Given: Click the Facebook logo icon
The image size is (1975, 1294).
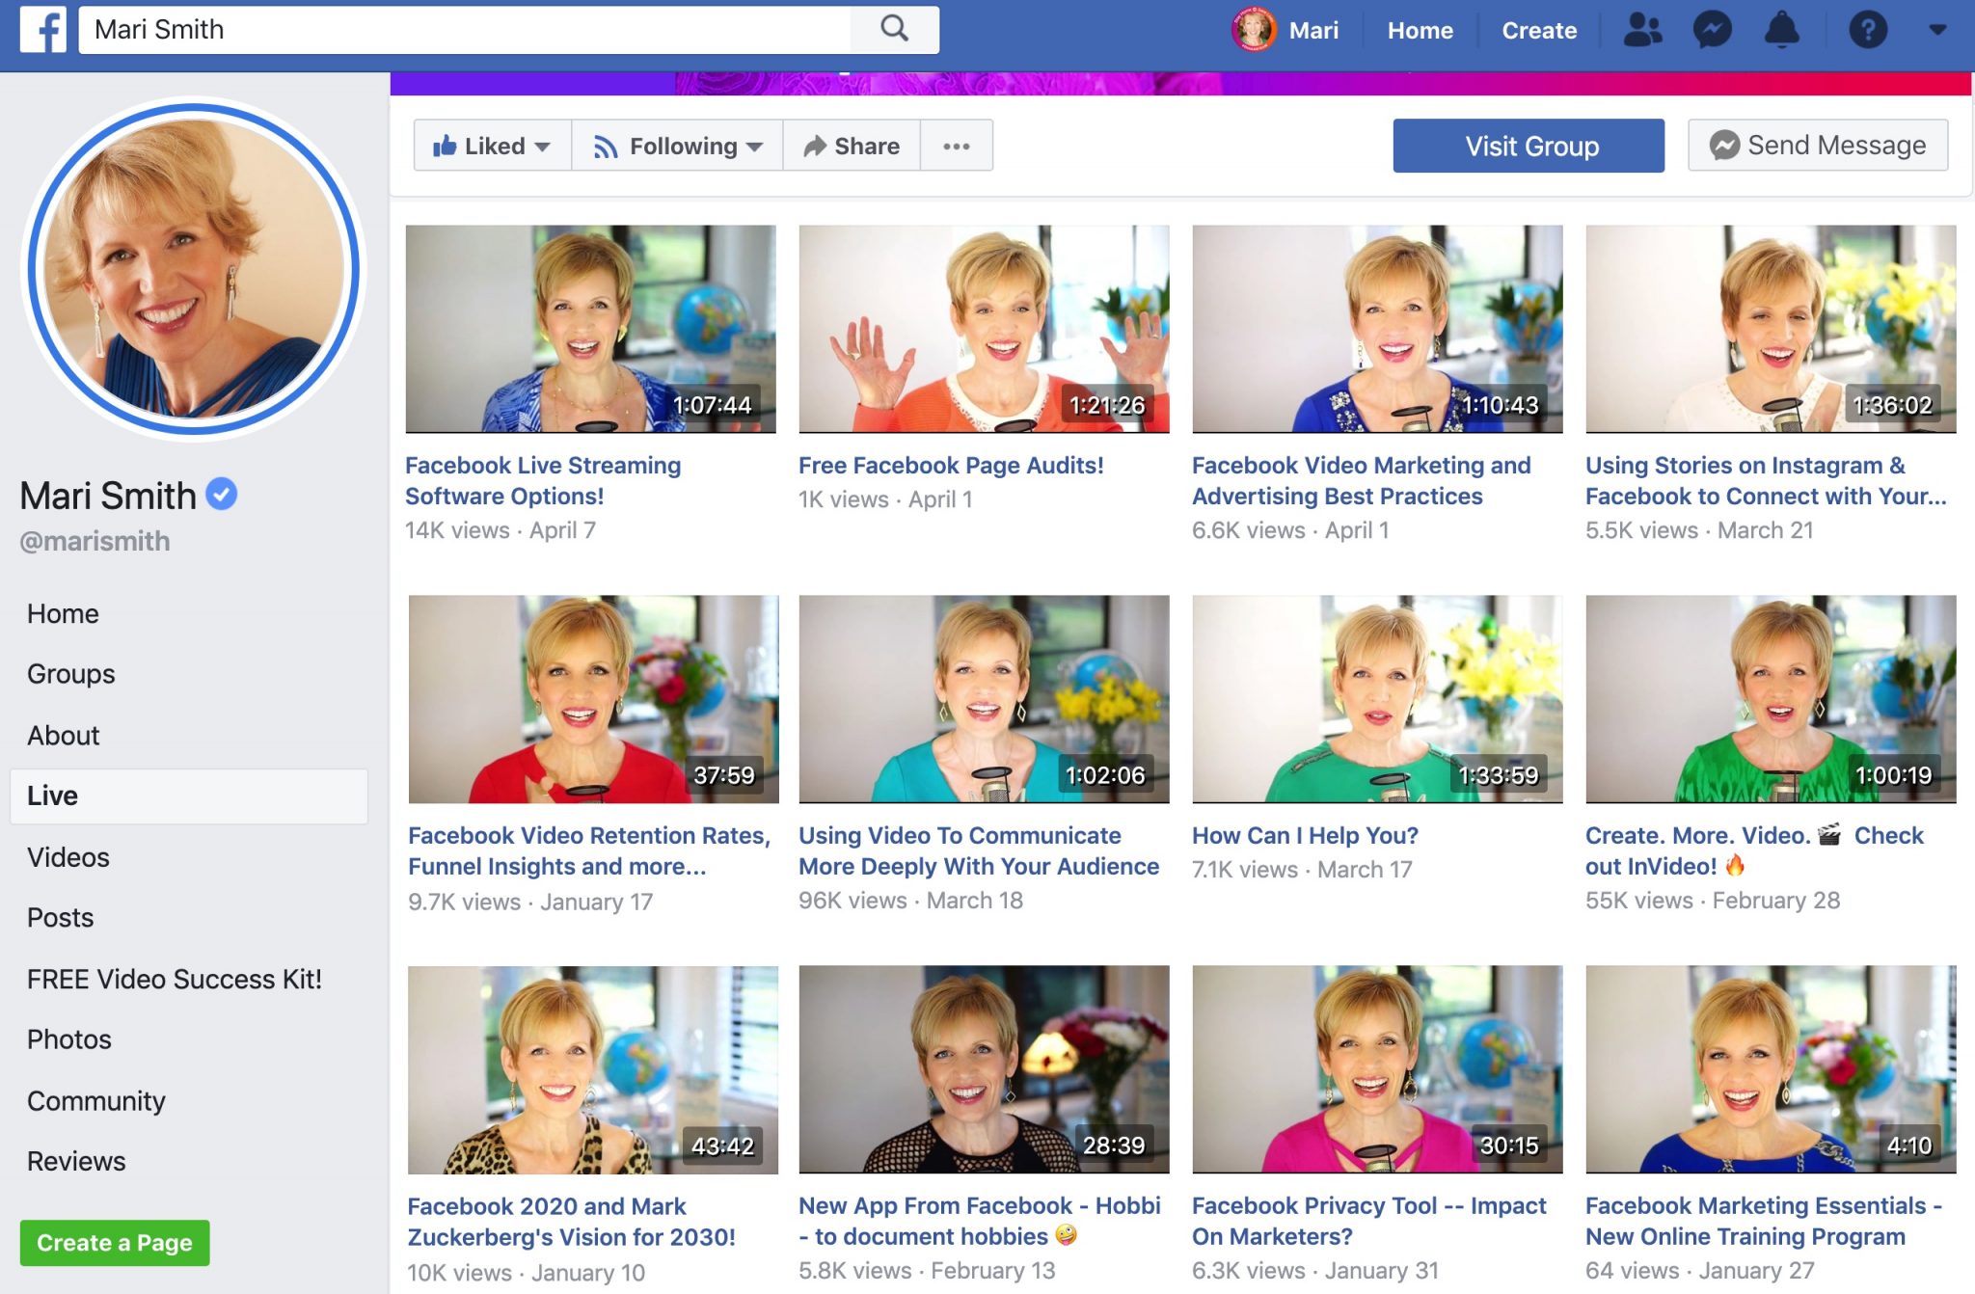Looking at the screenshot, I should point(43,30).
